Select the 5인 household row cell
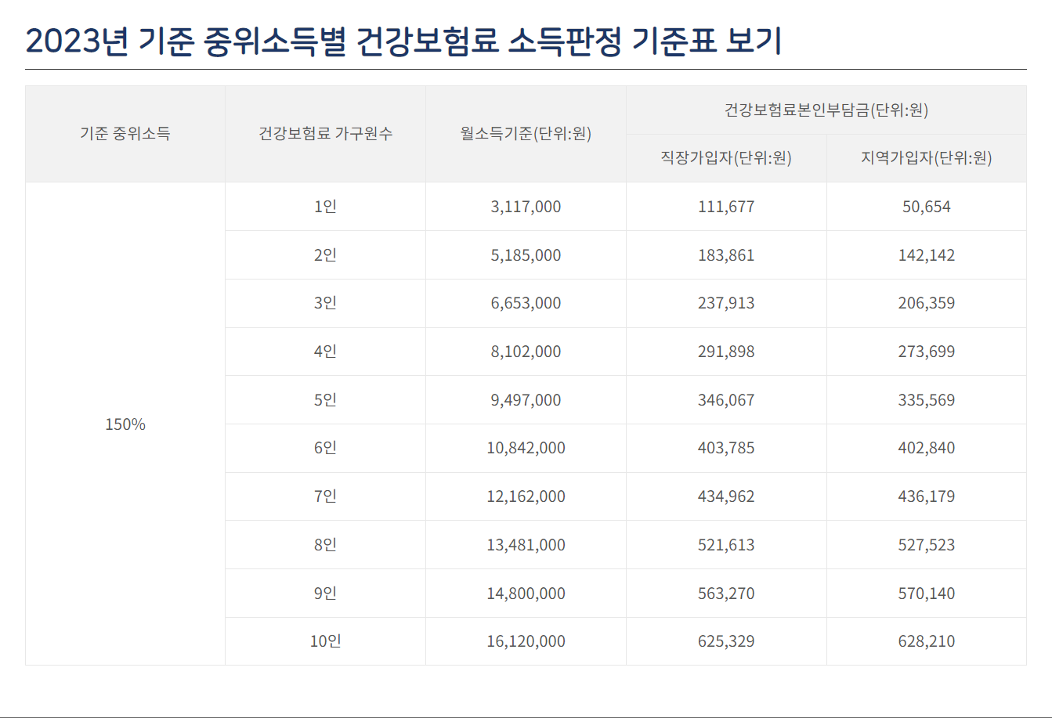 point(326,400)
